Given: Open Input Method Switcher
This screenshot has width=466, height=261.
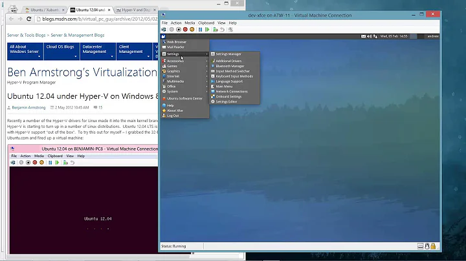Looking at the screenshot, I should [x=235, y=71].
